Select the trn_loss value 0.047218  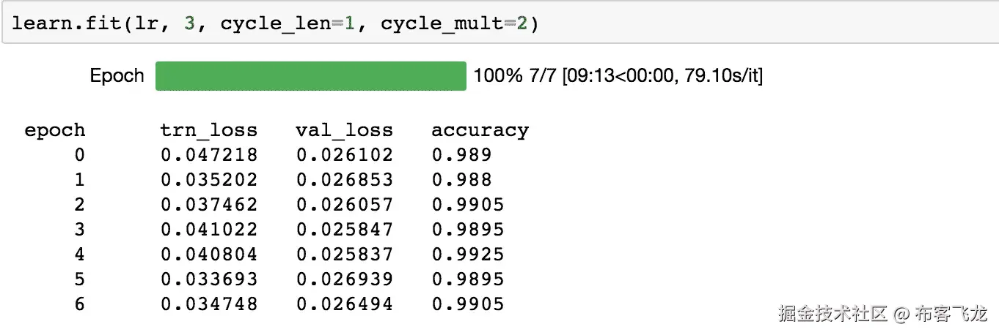tap(209, 155)
